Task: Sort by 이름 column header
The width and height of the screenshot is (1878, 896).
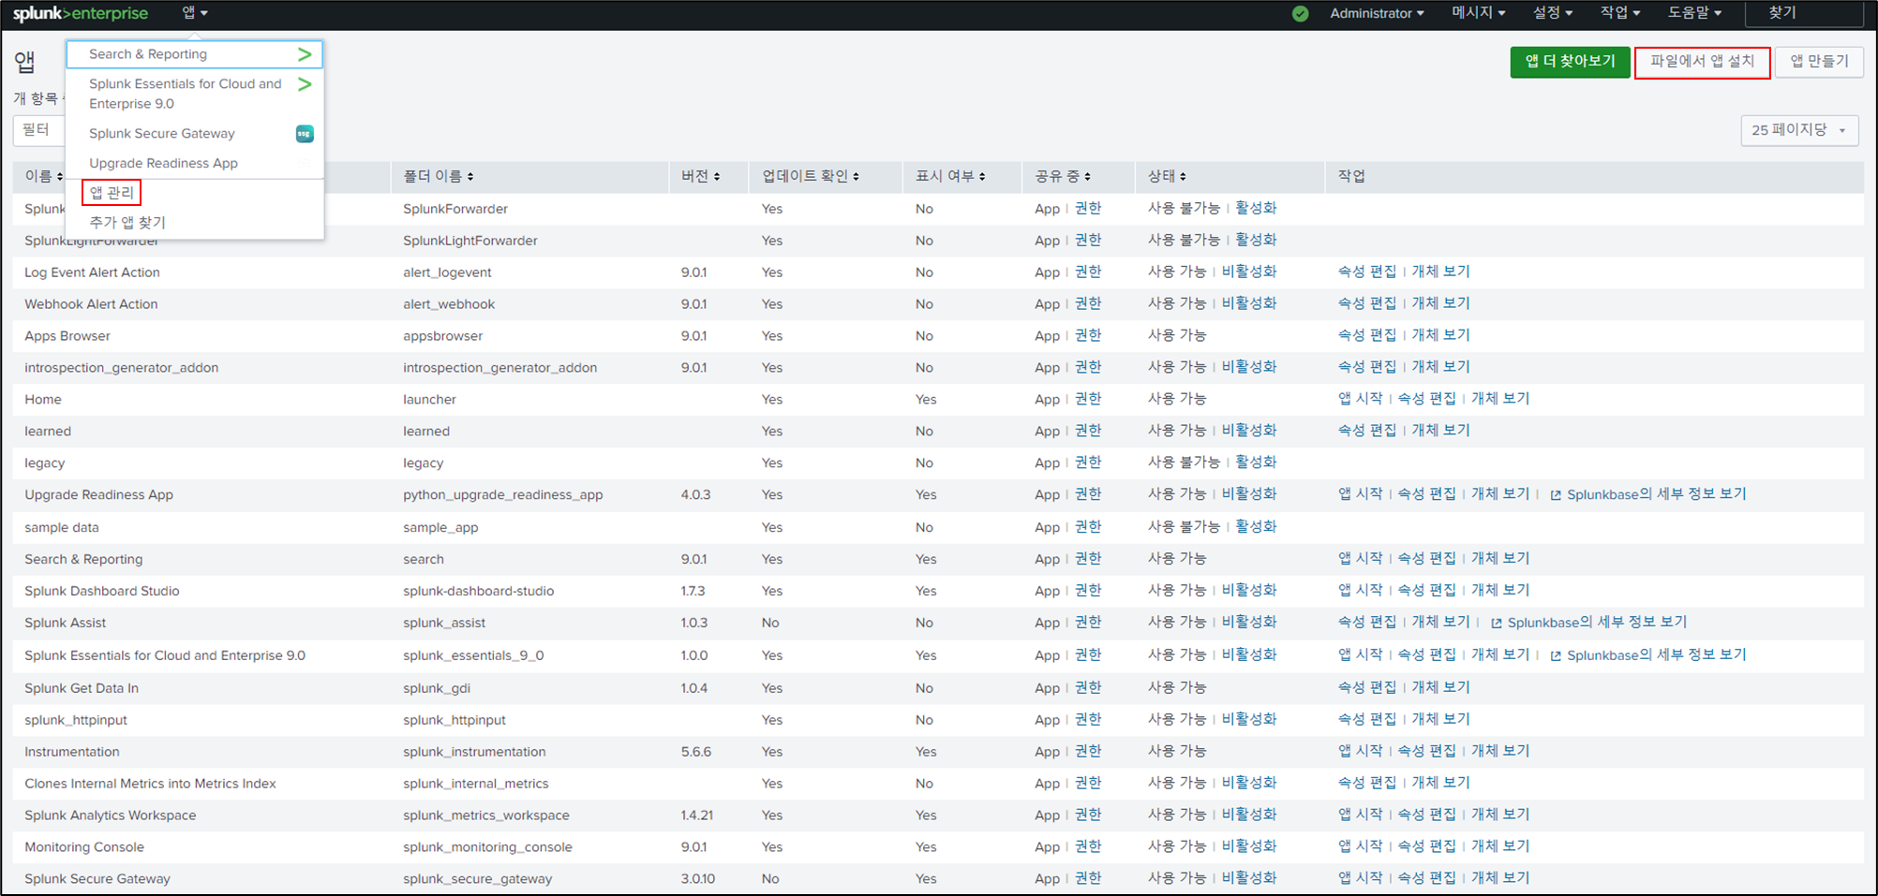Action: coord(43,176)
